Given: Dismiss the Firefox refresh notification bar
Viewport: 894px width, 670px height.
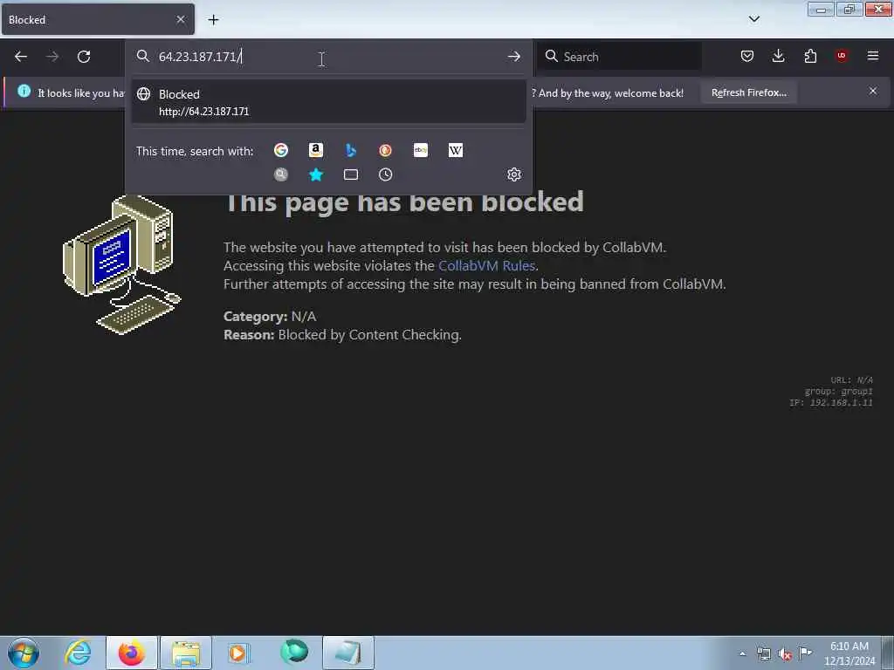Looking at the screenshot, I should (x=873, y=91).
